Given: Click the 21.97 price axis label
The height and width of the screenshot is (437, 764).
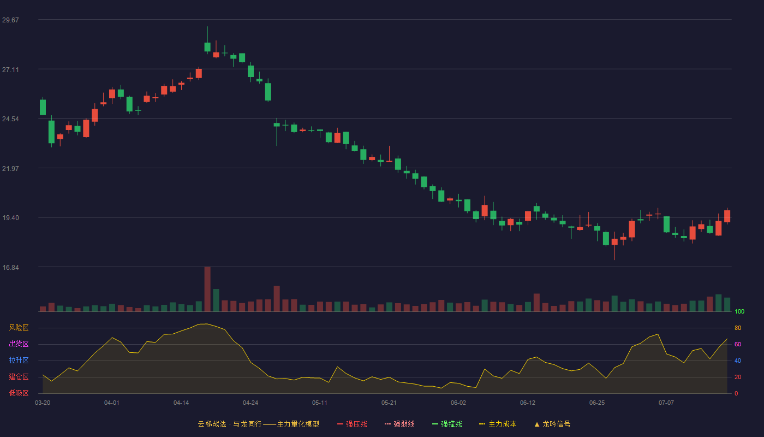Looking at the screenshot, I should tap(10, 168).
